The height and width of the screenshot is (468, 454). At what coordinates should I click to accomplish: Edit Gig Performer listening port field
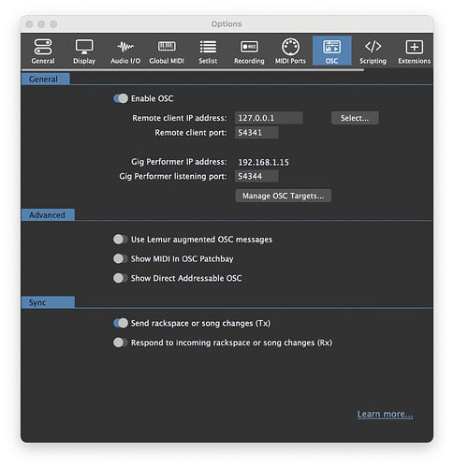coord(256,176)
